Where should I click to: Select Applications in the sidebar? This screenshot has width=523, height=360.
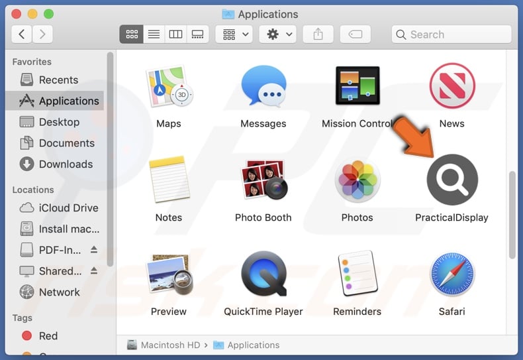click(x=55, y=101)
